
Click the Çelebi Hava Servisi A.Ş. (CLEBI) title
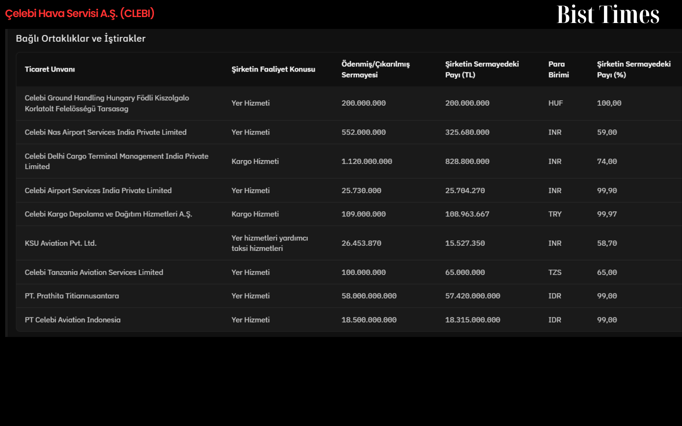point(80,14)
